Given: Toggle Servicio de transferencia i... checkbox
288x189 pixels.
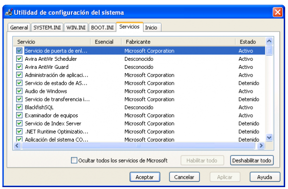Looking at the screenshot, I should (x=19, y=99).
